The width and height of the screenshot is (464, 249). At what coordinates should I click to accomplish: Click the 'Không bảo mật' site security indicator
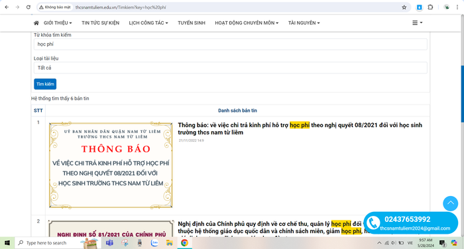tap(55, 7)
